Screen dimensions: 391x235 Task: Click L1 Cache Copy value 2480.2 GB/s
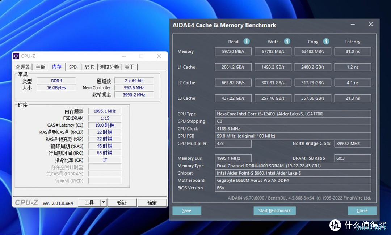313,67
